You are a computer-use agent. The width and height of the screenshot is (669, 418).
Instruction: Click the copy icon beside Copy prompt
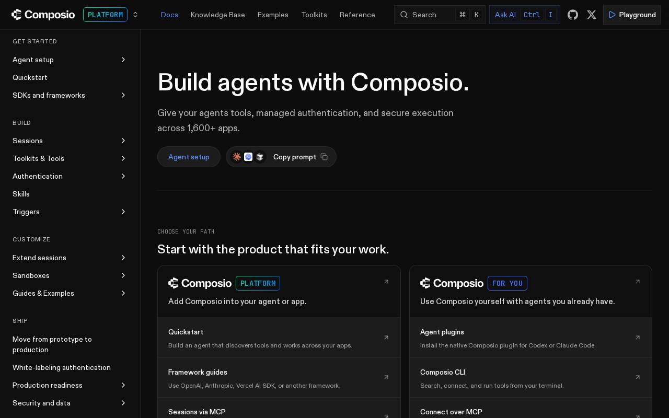(324, 157)
